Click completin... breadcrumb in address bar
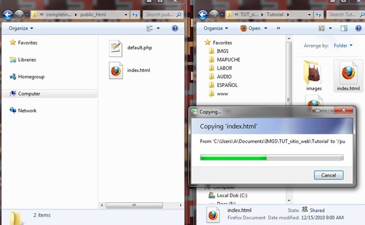 59,15
